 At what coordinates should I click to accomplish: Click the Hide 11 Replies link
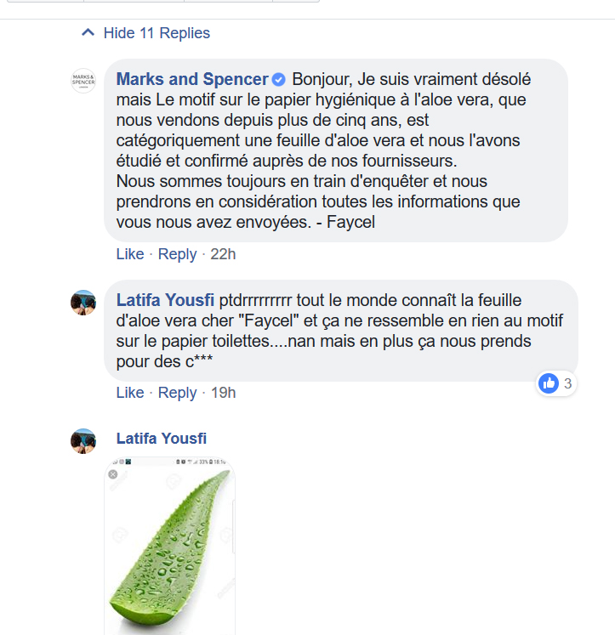(157, 33)
